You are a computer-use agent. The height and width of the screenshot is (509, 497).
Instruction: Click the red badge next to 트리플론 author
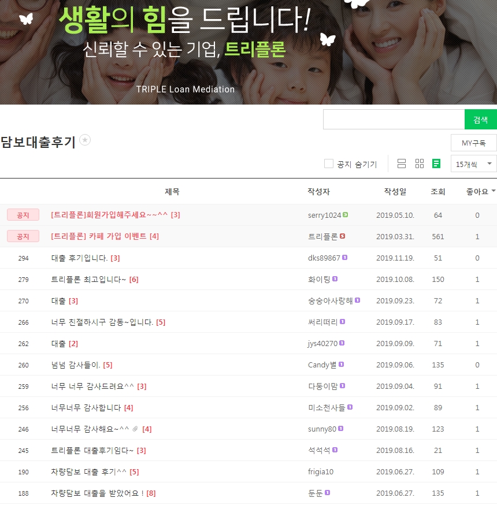(x=343, y=236)
